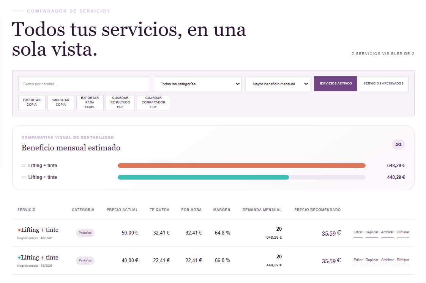Duplicate the 50,00 € Lifting + tinte service
The height and width of the screenshot is (283, 426).
pyautogui.click(x=372, y=233)
